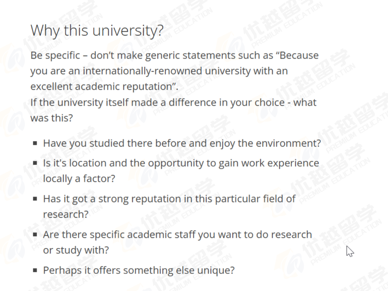Click the word 'research?' under reputation bullet
This screenshot has width=388, height=291.
click(66, 214)
